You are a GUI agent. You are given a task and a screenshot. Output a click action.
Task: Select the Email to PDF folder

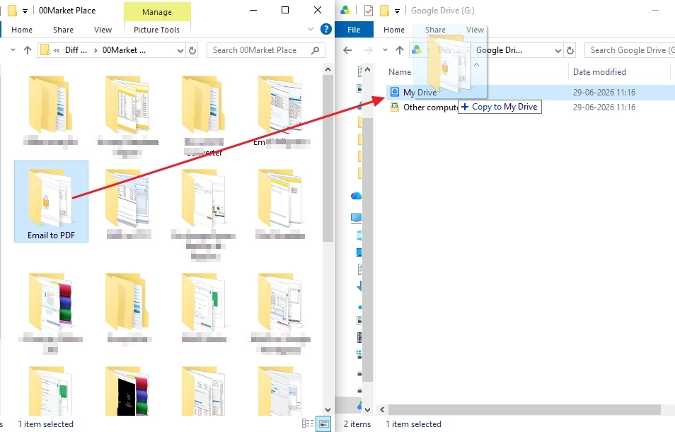[x=51, y=202]
